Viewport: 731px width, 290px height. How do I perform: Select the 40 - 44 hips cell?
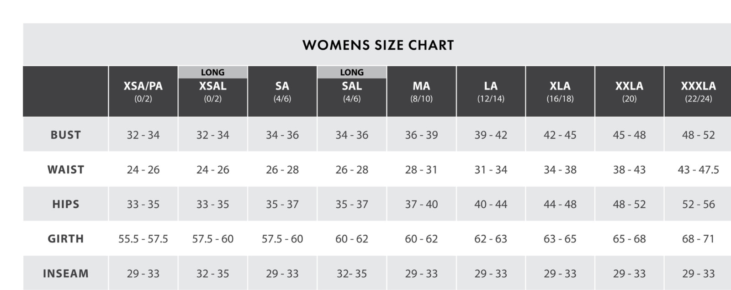[491, 204]
